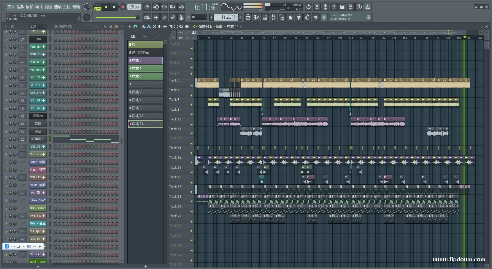Screen dimensions: 492x269
Task: Toggle the green mute LED of 旋律 channel
Action: point(6,124)
